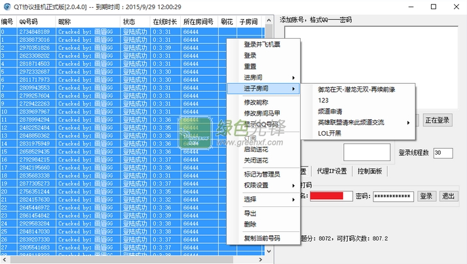This screenshot has width=467, height=264.
Task: Click the 退出 button
Action: 448,196
